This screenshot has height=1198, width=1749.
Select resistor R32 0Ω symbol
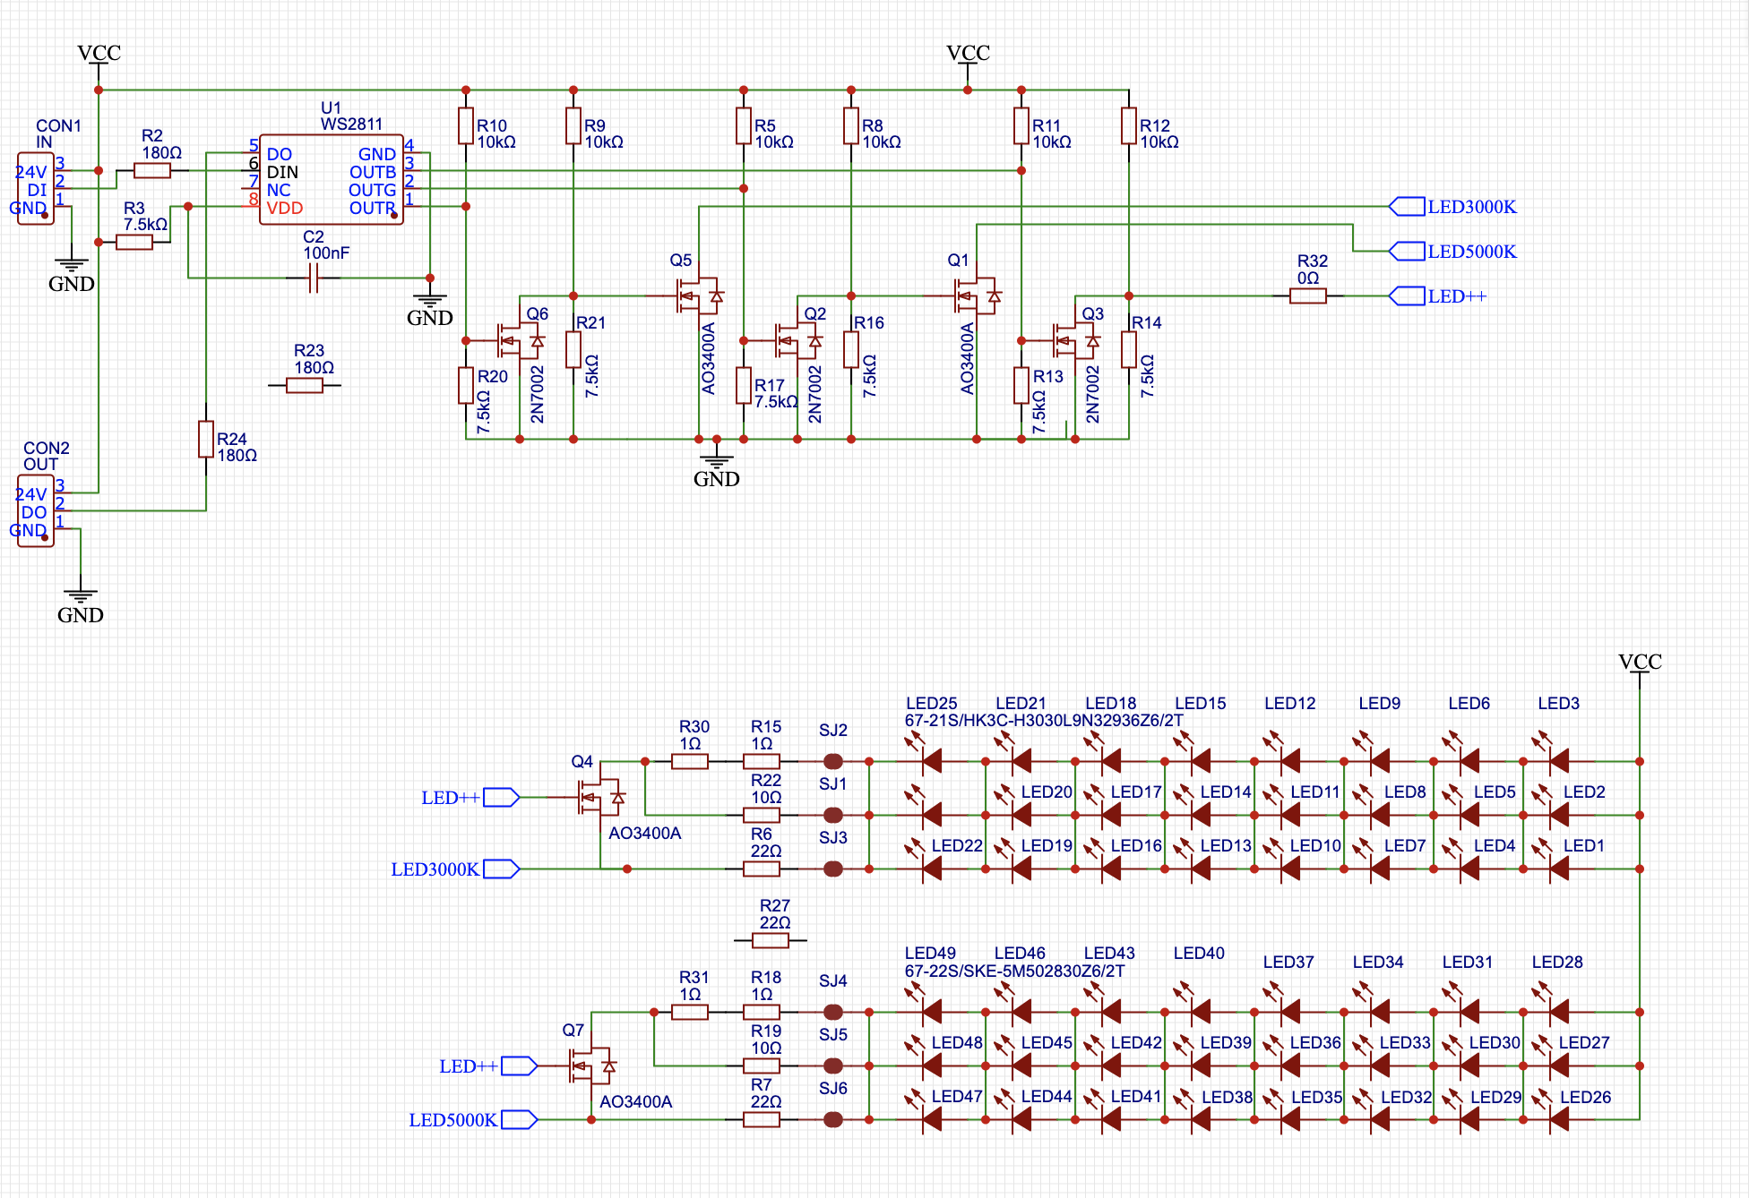(1308, 295)
